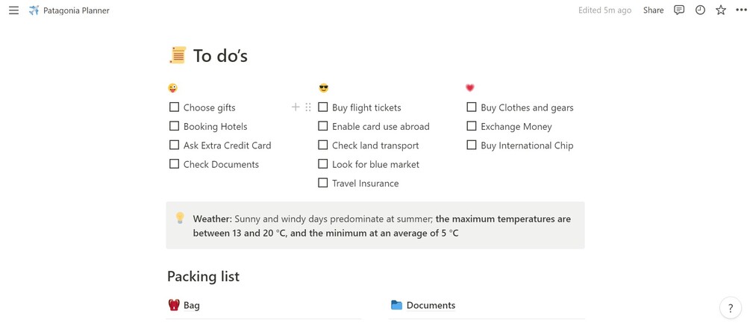Viewport: 750px width, 329px height.
Task: Favorite this page with star icon
Action: tap(721, 10)
